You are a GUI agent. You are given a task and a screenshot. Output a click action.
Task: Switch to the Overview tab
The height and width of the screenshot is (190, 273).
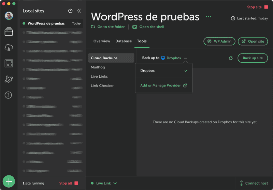[102, 41]
